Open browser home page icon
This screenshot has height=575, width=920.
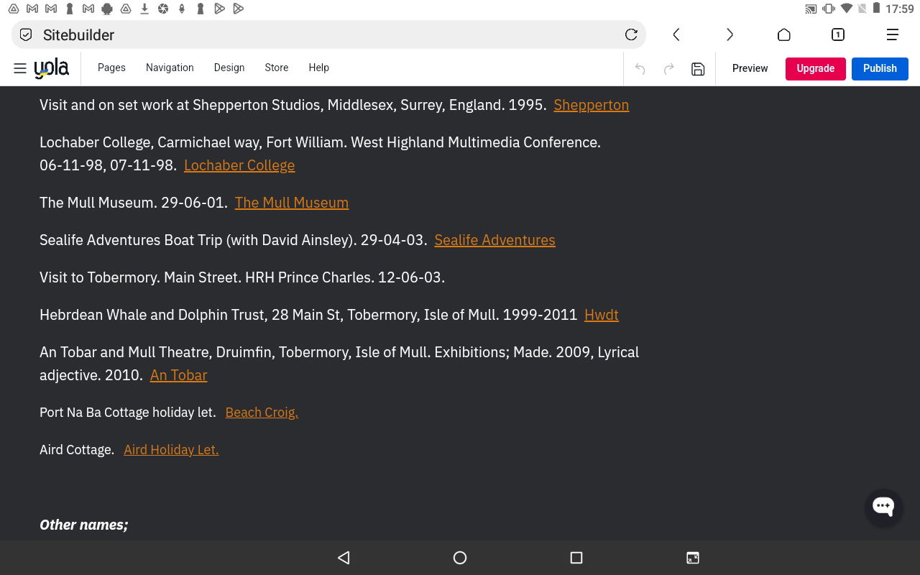point(784,34)
